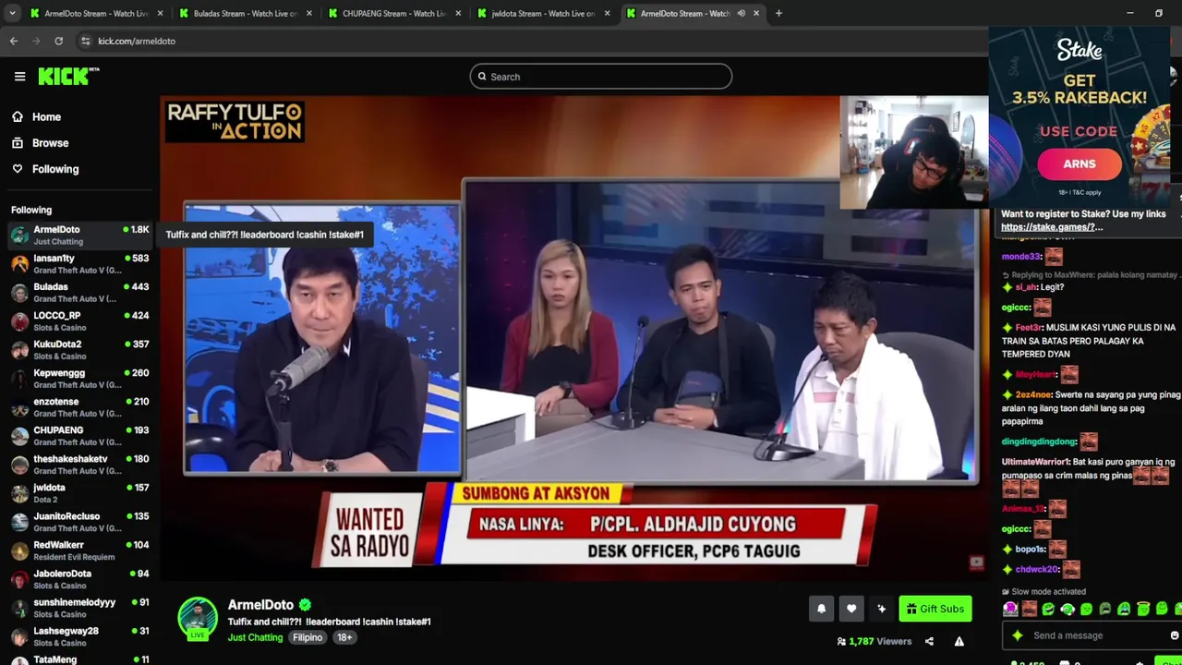This screenshot has height=665, width=1182.
Task: Open Iansan1ty channel in Following list
Action: pos(79,263)
